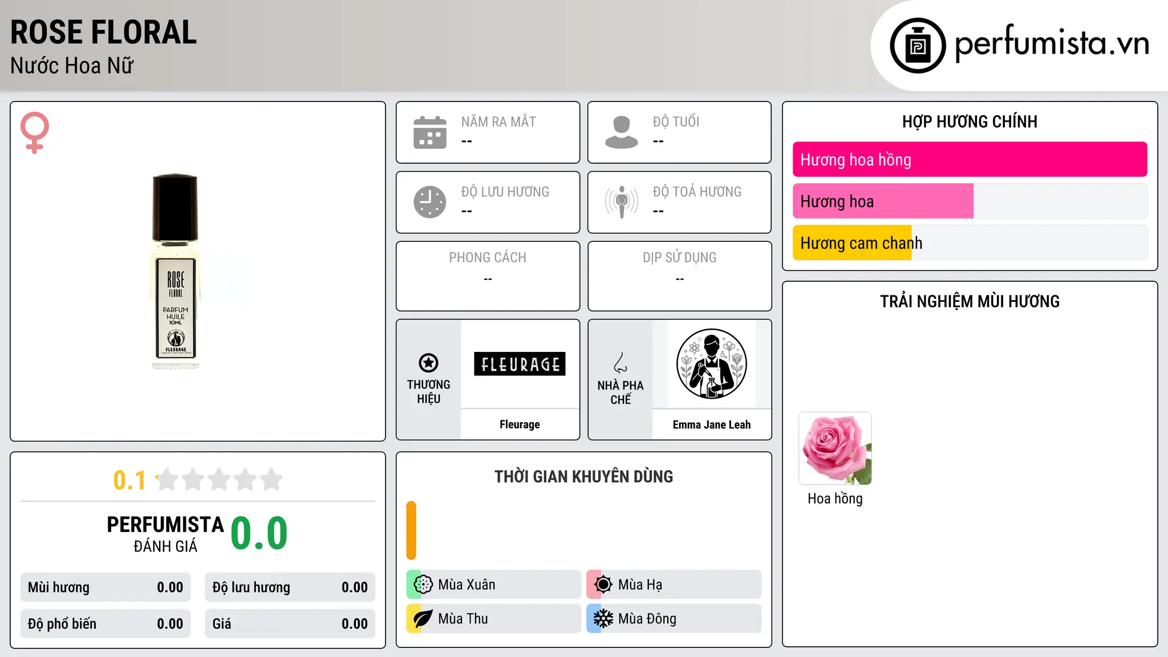This screenshot has width=1168, height=657.
Task: Click the person icon for age group
Action: (x=622, y=132)
